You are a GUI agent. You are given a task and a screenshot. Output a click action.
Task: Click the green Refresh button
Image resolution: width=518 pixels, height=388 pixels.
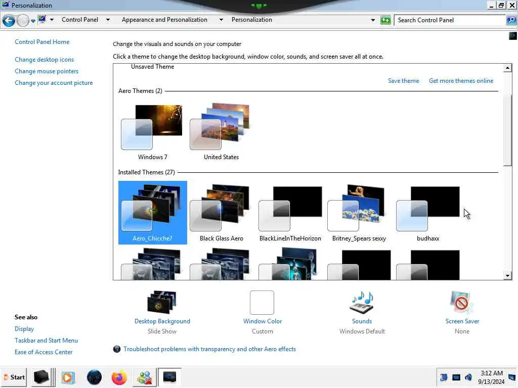(385, 20)
